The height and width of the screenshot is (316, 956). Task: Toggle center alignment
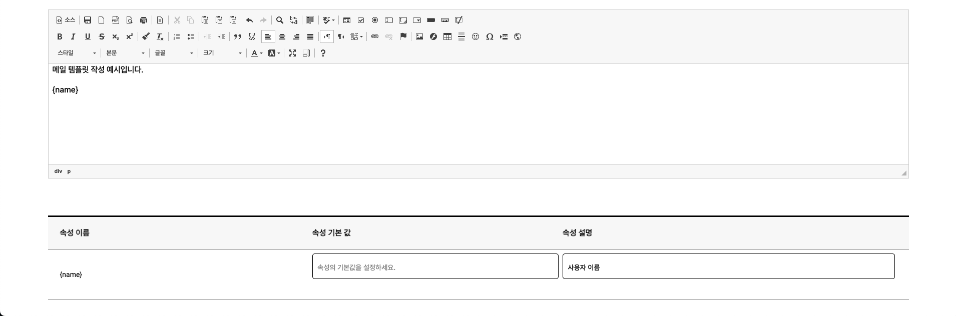point(282,36)
